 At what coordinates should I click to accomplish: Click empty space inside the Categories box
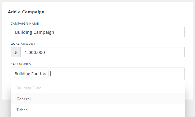coord(117,74)
